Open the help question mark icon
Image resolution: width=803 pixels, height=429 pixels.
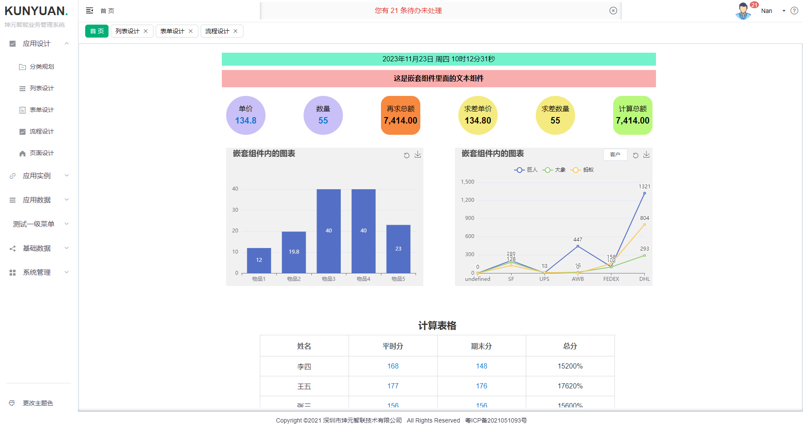tap(794, 11)
